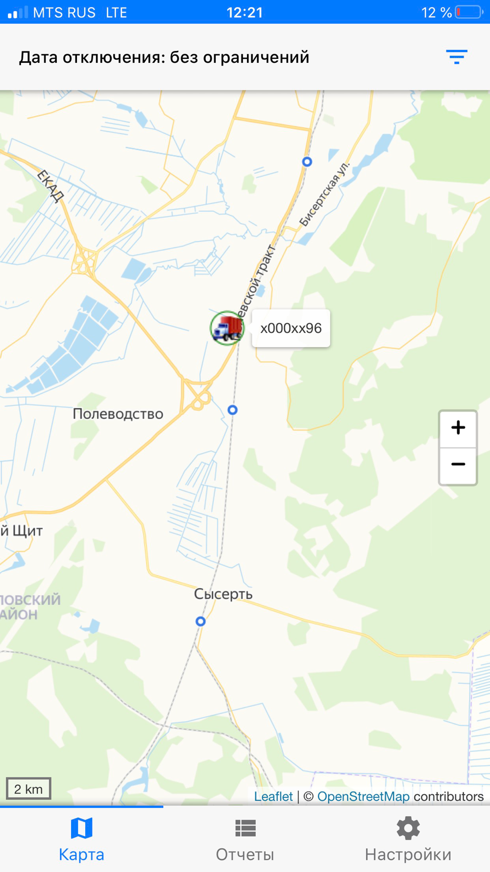This screenshot has height=872, width=490.
Task: Tap the Бисертская ул. street label
Action: tap(325, 194)
